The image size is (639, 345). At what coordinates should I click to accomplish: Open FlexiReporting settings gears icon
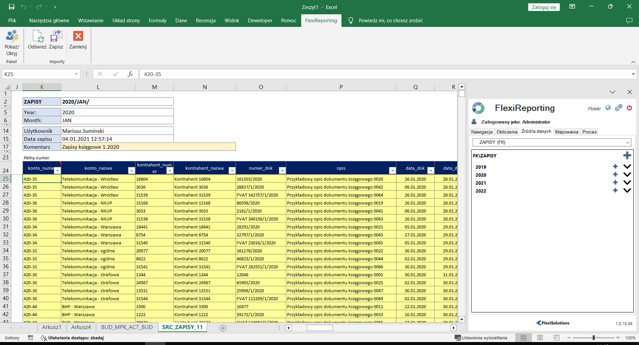(618, 108)
